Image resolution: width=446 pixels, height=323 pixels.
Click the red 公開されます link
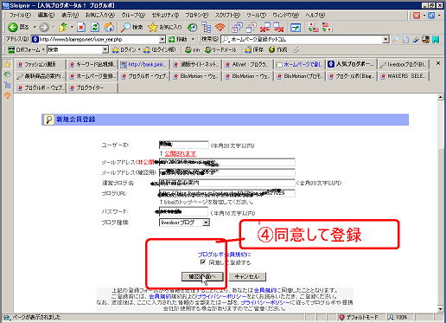(180, 153)
